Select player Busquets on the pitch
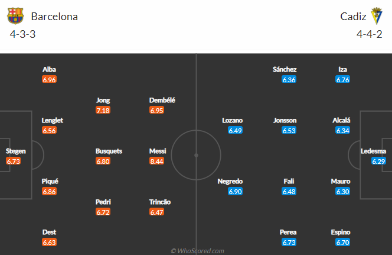 pyautogui.click(x=109, y=151)
